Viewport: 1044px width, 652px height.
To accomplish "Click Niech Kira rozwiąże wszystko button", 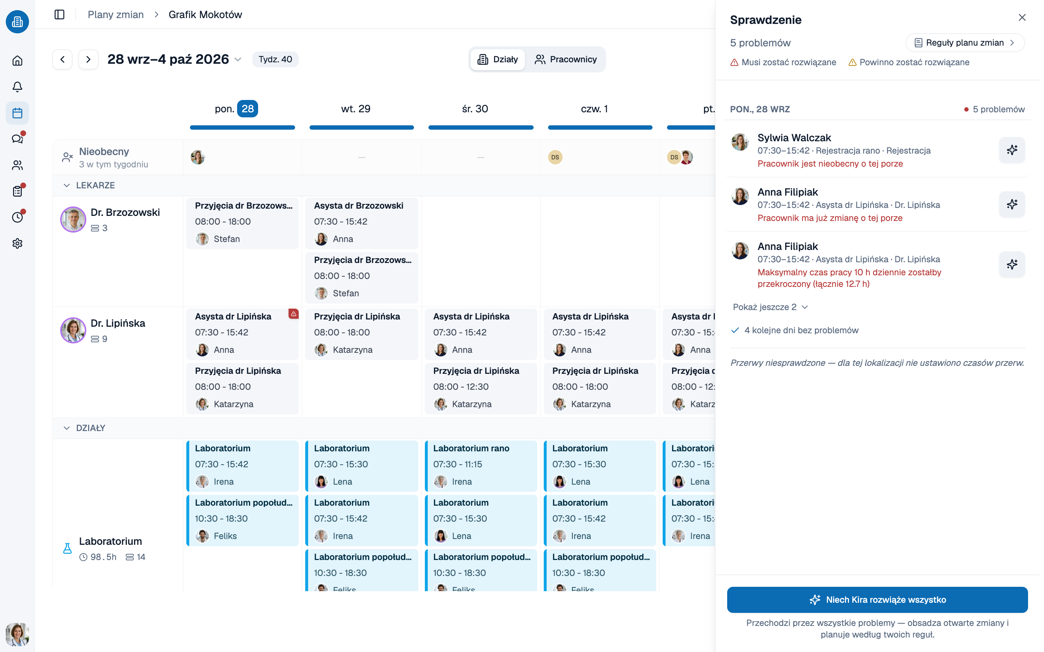I will click(x=877, y=600).
